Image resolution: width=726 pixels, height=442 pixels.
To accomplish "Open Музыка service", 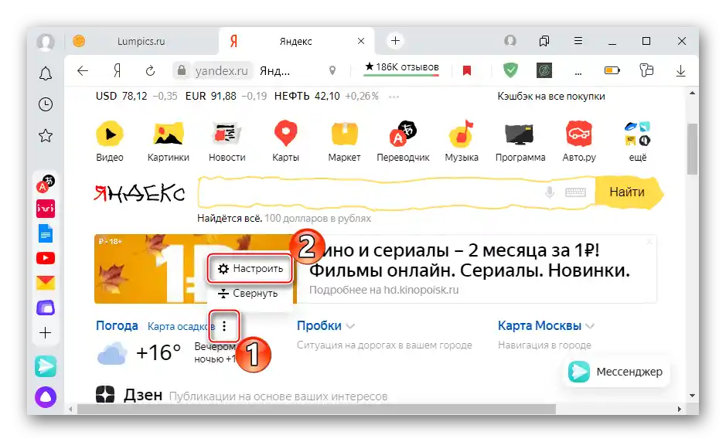I will [462, 141].
